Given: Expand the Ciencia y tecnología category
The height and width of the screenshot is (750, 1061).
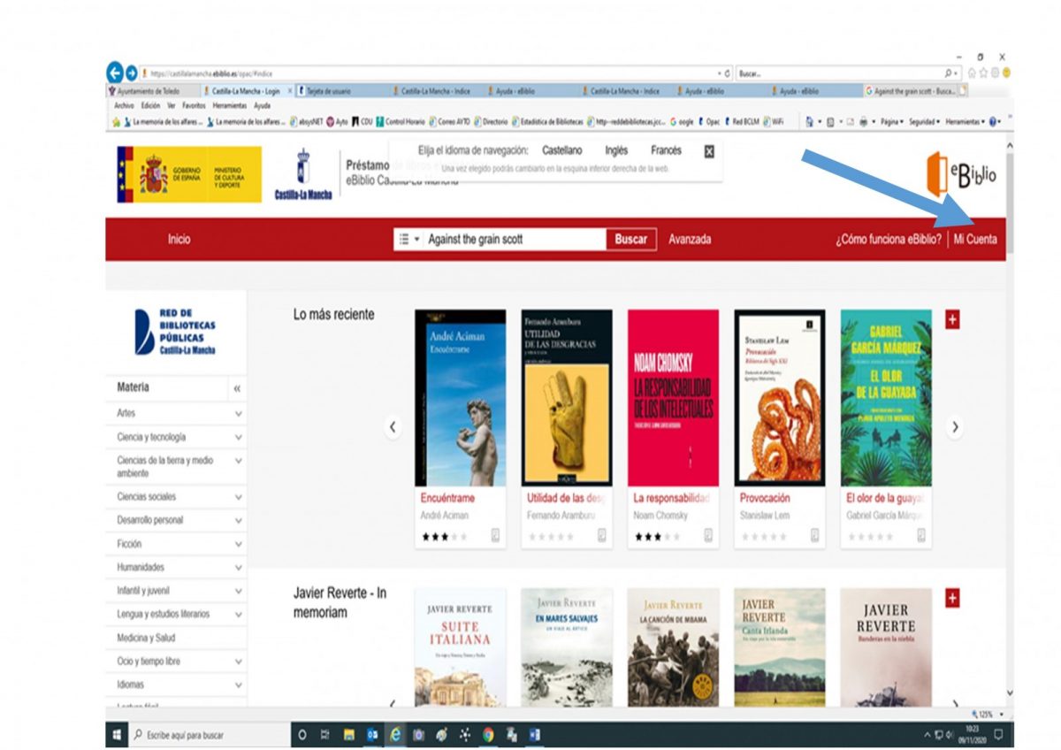Looking at the screenshot, I should click(239, 437).
